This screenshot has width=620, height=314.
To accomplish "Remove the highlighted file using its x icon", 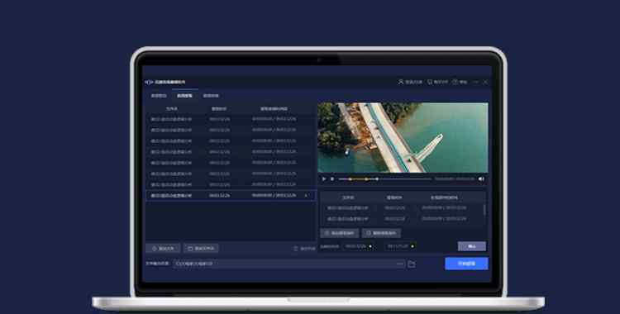I will 306,196.
